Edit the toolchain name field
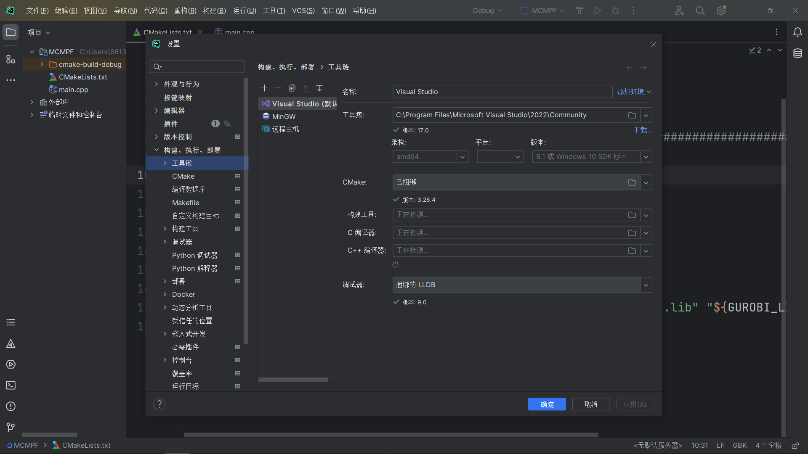 502,92
